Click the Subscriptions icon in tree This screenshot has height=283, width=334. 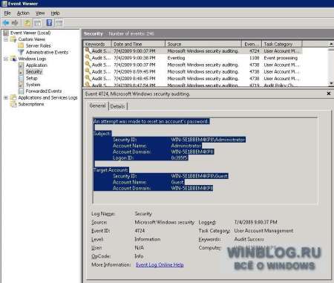click(13, 104)
